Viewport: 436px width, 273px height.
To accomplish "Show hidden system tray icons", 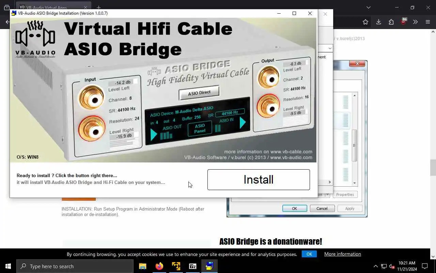I will click(375, 266).
